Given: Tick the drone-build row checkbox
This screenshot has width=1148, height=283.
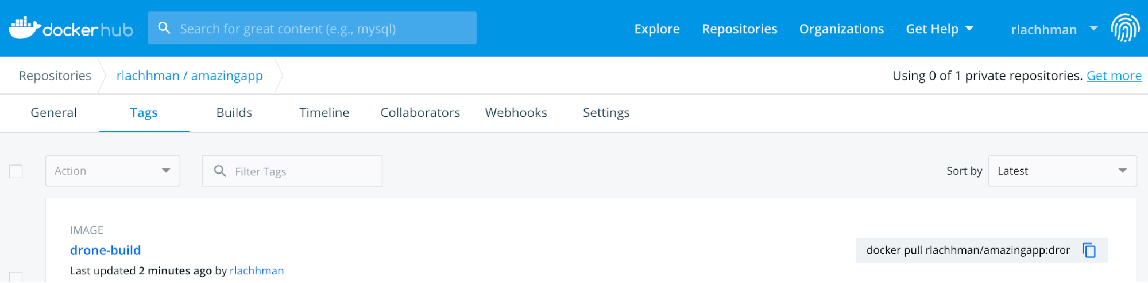Looking at the screenshot, I should point(16,277).
